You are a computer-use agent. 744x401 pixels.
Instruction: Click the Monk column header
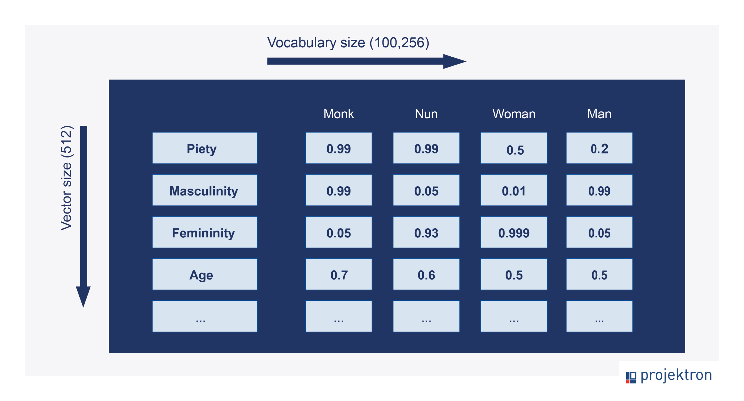tap(339, 114)
